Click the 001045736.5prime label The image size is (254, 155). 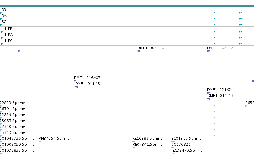point(17,139)
